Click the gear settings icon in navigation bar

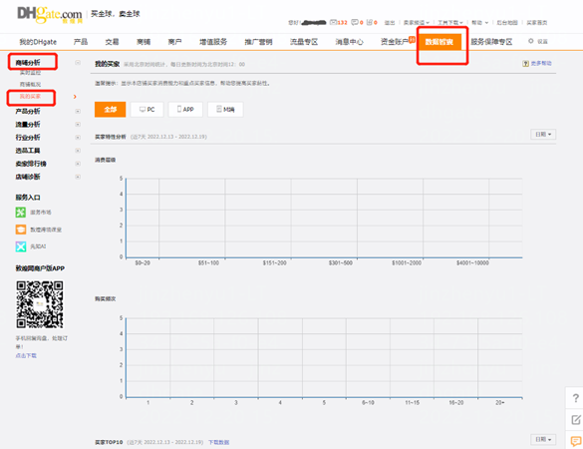click(531, 41)
